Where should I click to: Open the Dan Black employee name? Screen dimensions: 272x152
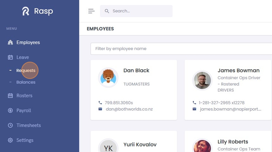pos(136,70)
